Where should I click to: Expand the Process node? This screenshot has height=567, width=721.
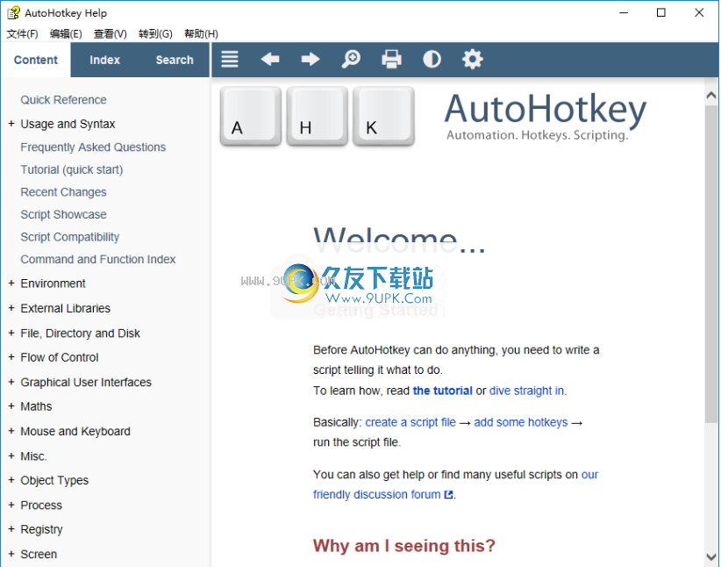(11, 505)
